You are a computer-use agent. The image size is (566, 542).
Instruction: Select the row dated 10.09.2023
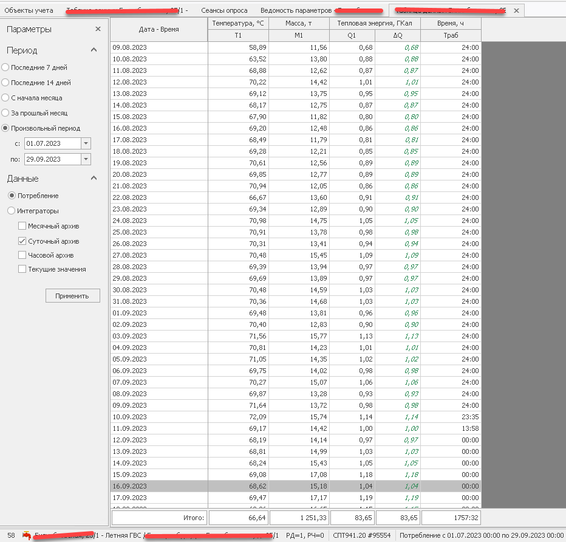(296, 417)
